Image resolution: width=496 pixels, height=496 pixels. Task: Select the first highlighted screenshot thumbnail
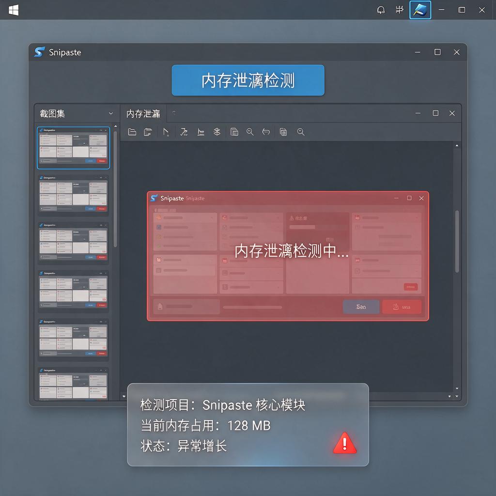(74, 148)
